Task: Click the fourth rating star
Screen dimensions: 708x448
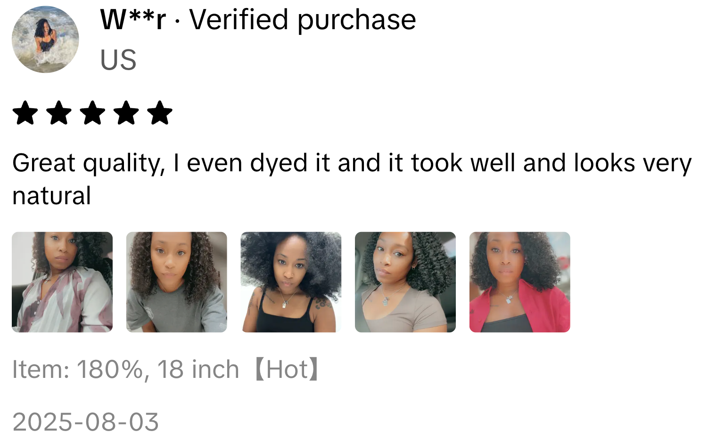Action: click(126, 113)
